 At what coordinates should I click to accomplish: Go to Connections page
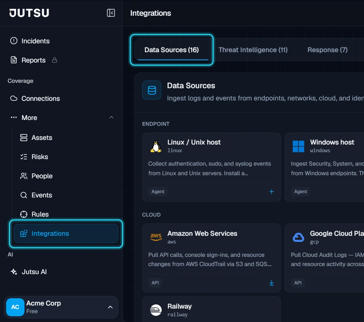pyautogui.click(x=41, y=99)
